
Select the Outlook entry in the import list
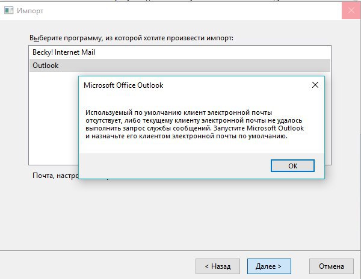(x=180, y=66)
